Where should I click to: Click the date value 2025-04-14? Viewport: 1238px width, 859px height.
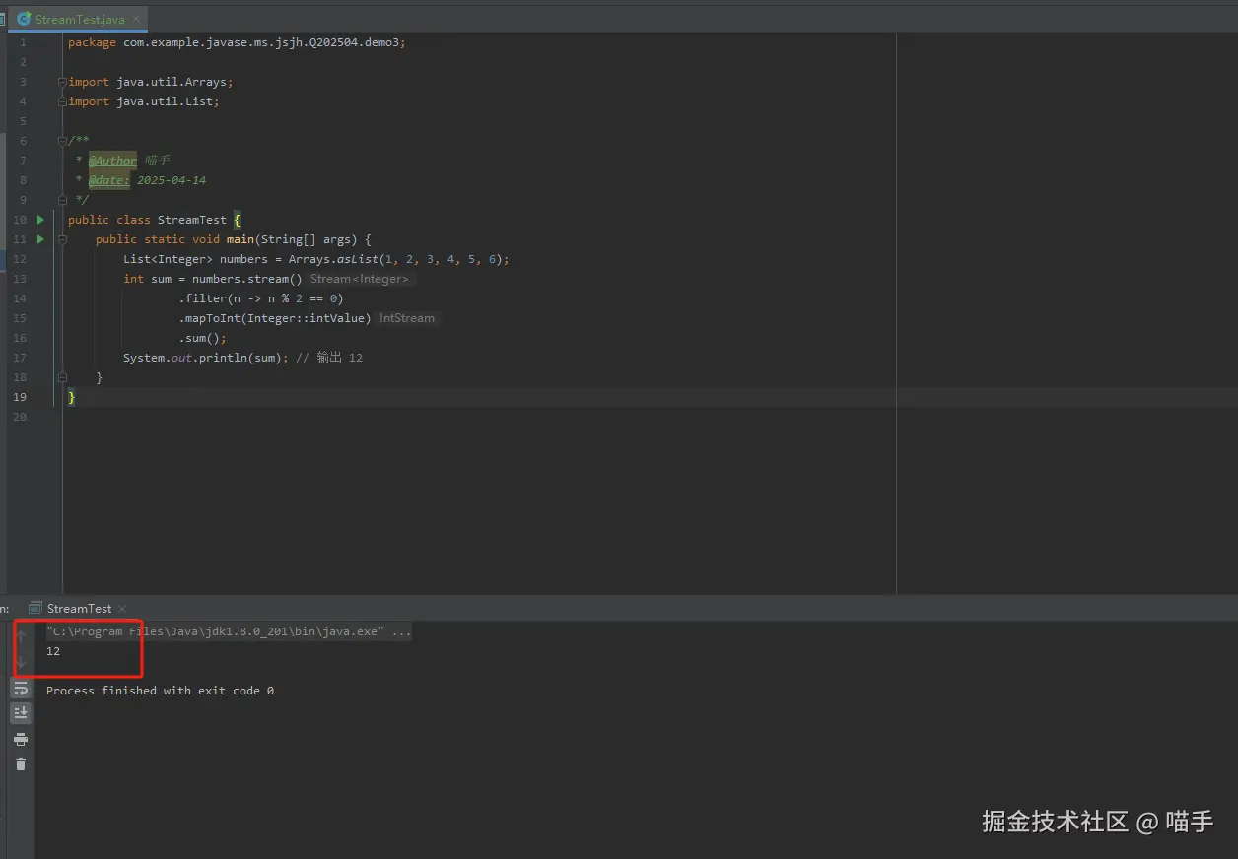click(172, 180)
